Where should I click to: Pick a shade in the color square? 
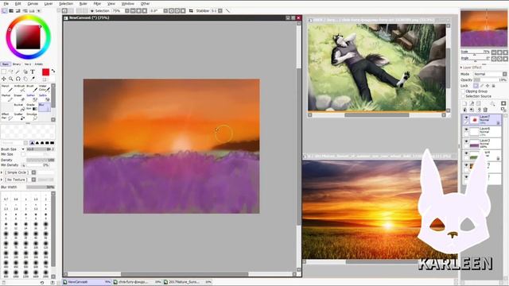pyautogui.click(x=29, y=37)
